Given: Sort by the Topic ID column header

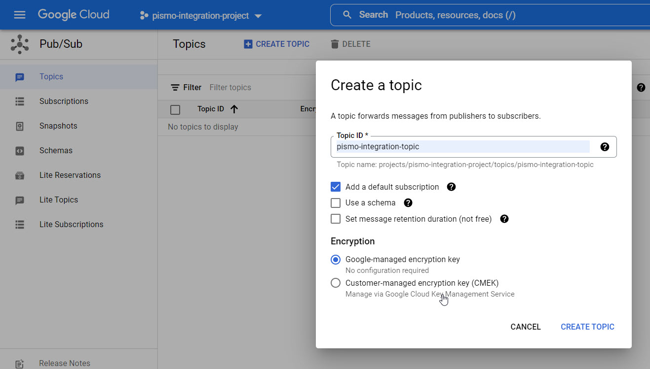Looking at the screenshot, I should 211,109.
